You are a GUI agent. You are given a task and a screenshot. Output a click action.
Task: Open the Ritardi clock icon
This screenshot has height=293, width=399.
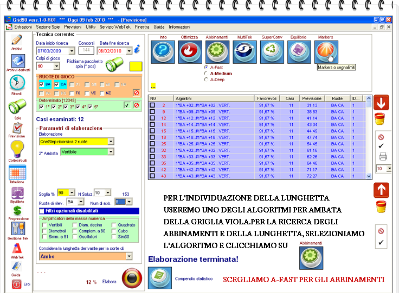pos(17,83)
